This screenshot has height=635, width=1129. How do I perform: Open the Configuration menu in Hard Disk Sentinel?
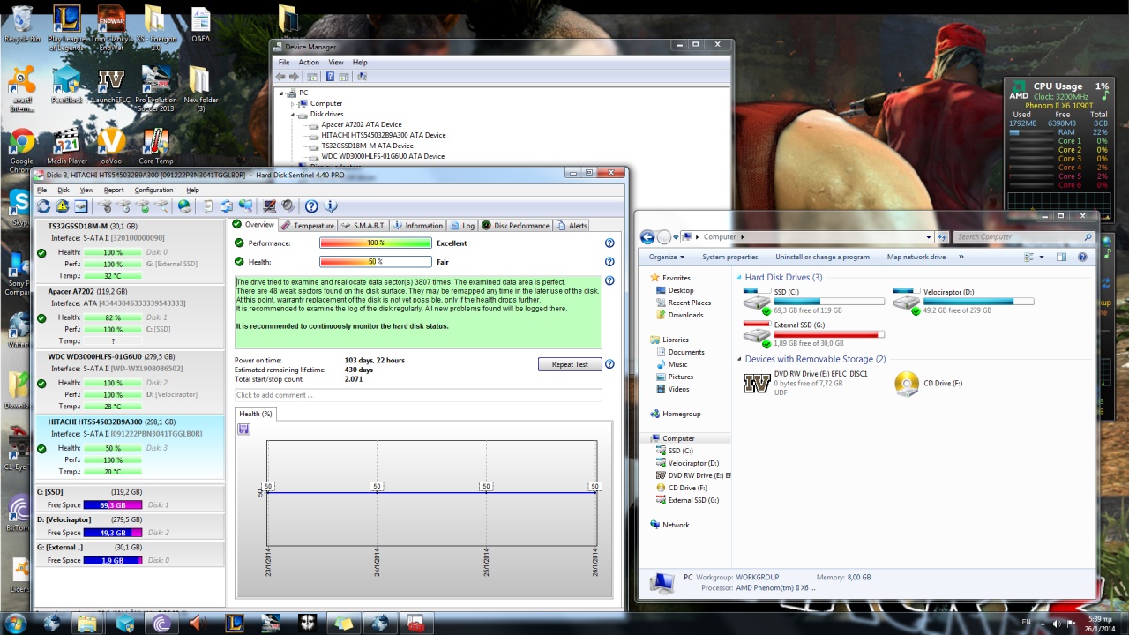click(153, 190)
